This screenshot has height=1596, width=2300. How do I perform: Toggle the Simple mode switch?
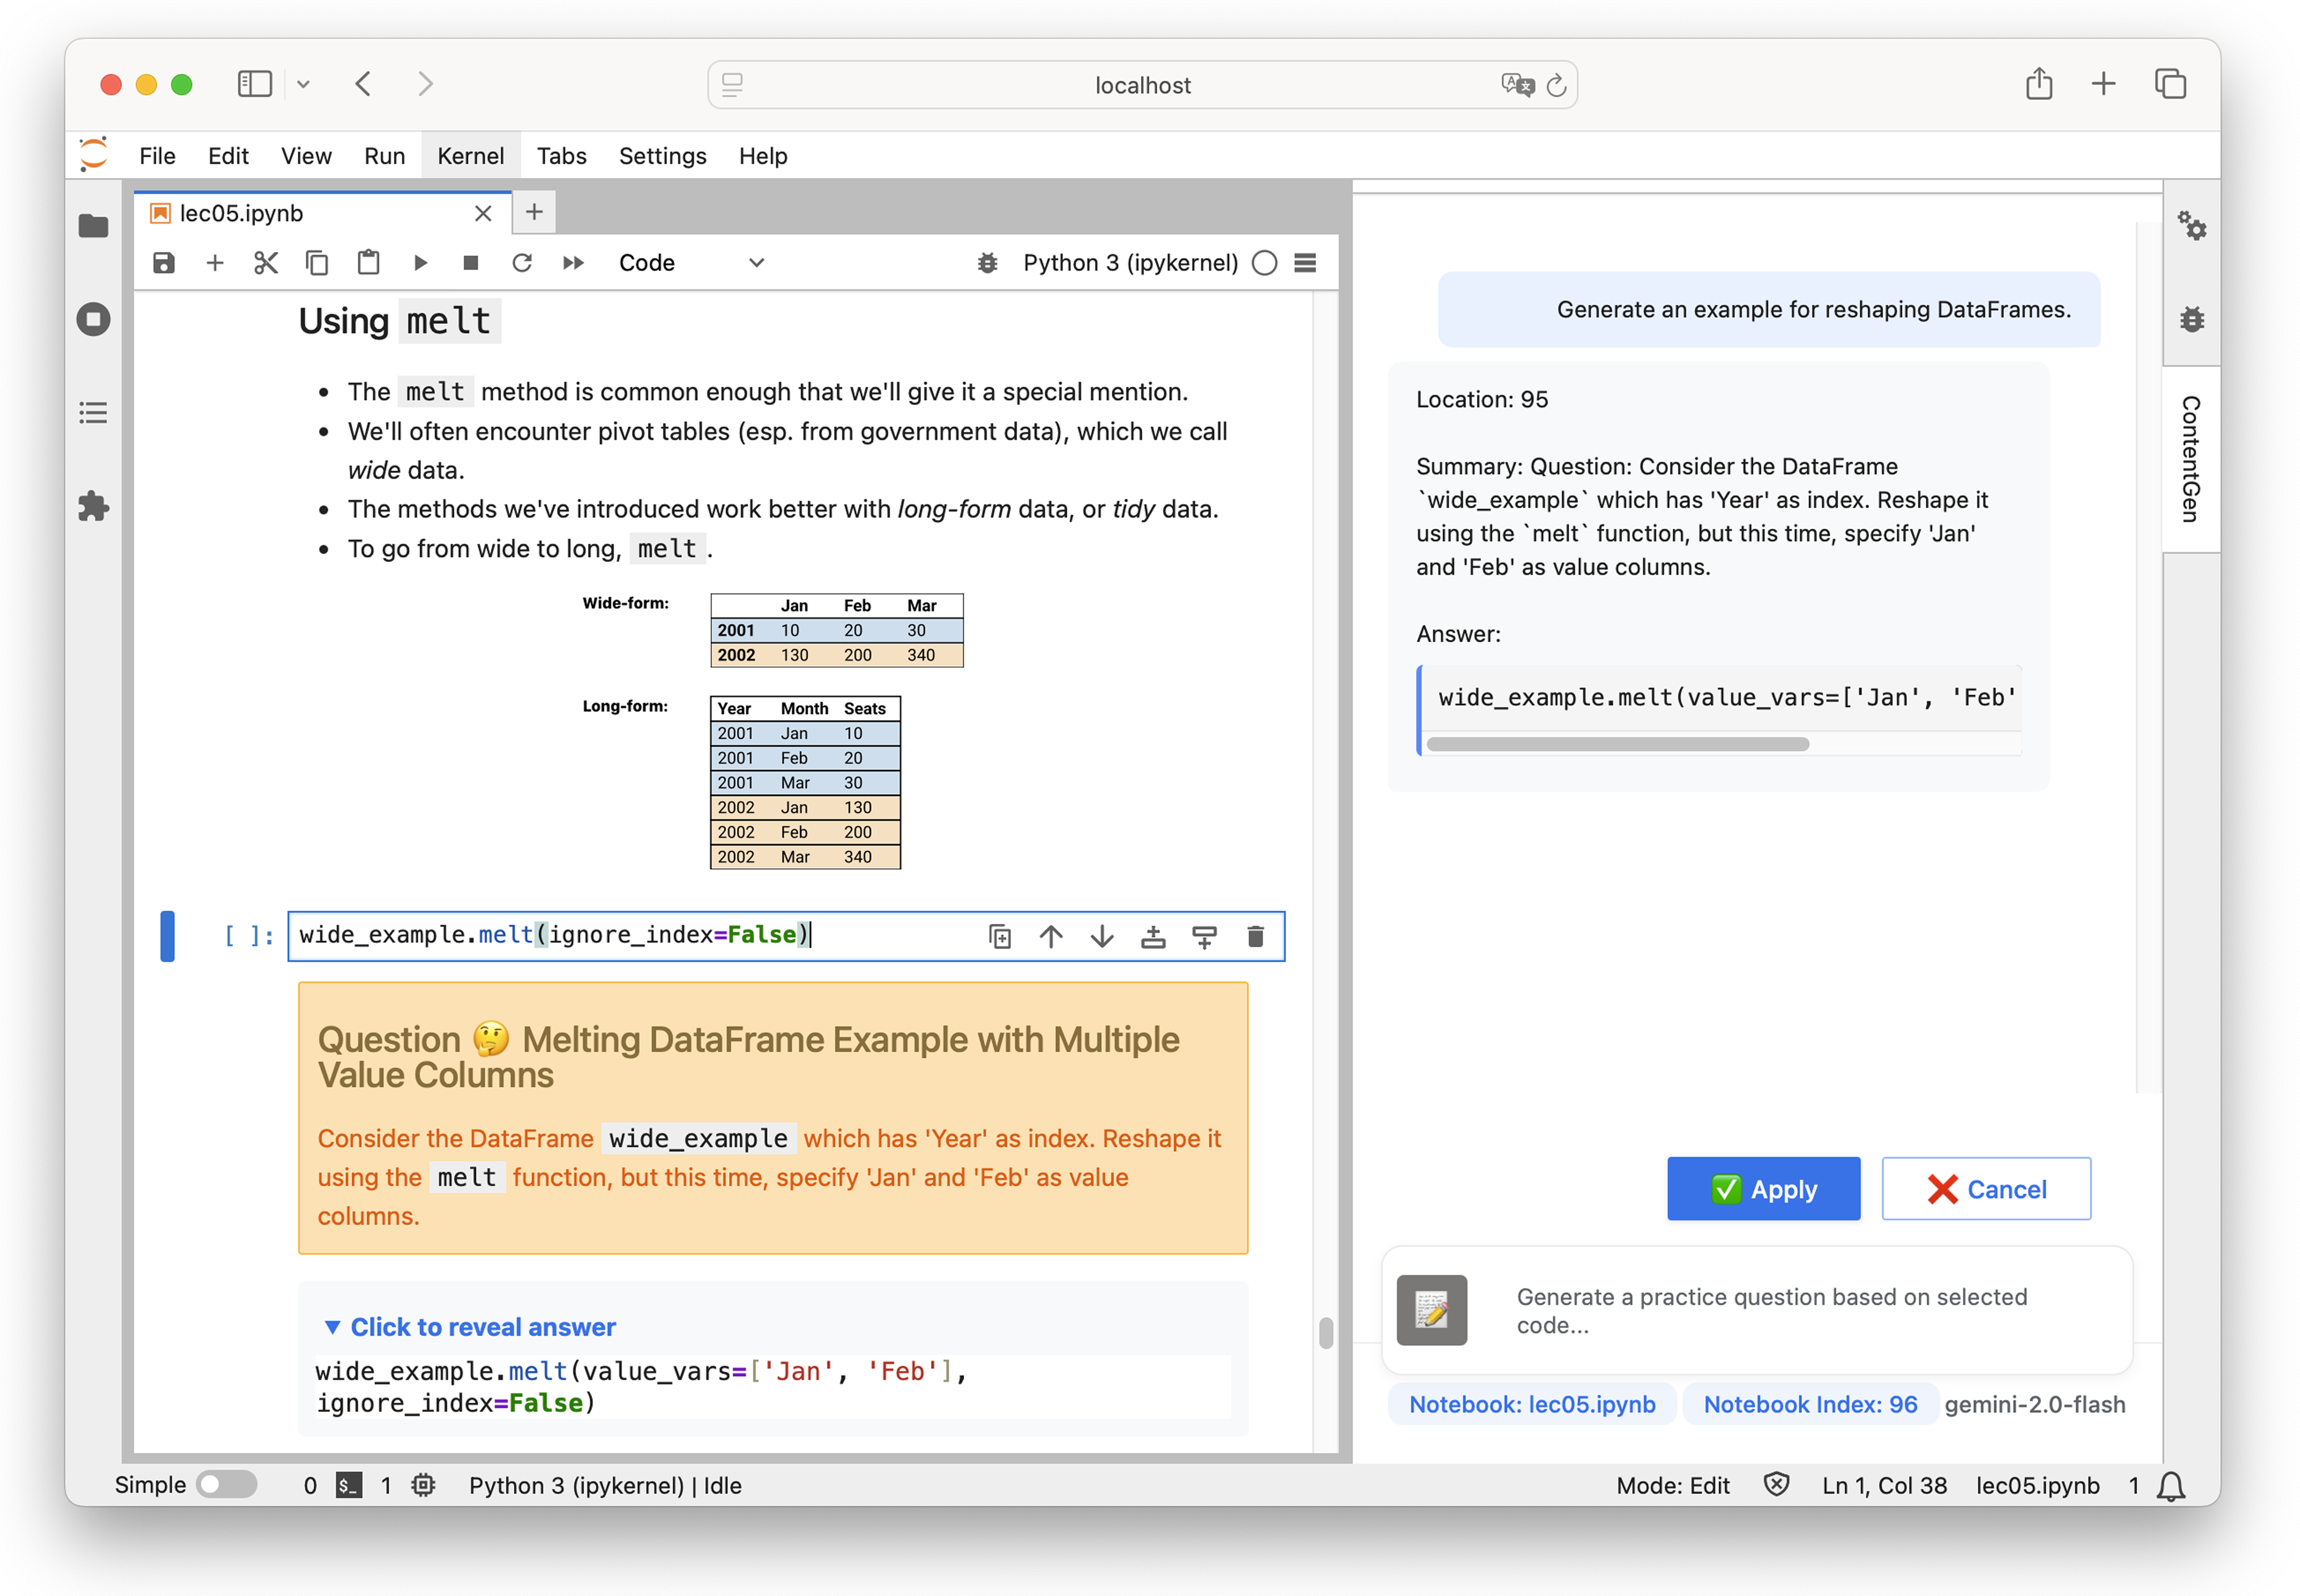click(226, 1484)
